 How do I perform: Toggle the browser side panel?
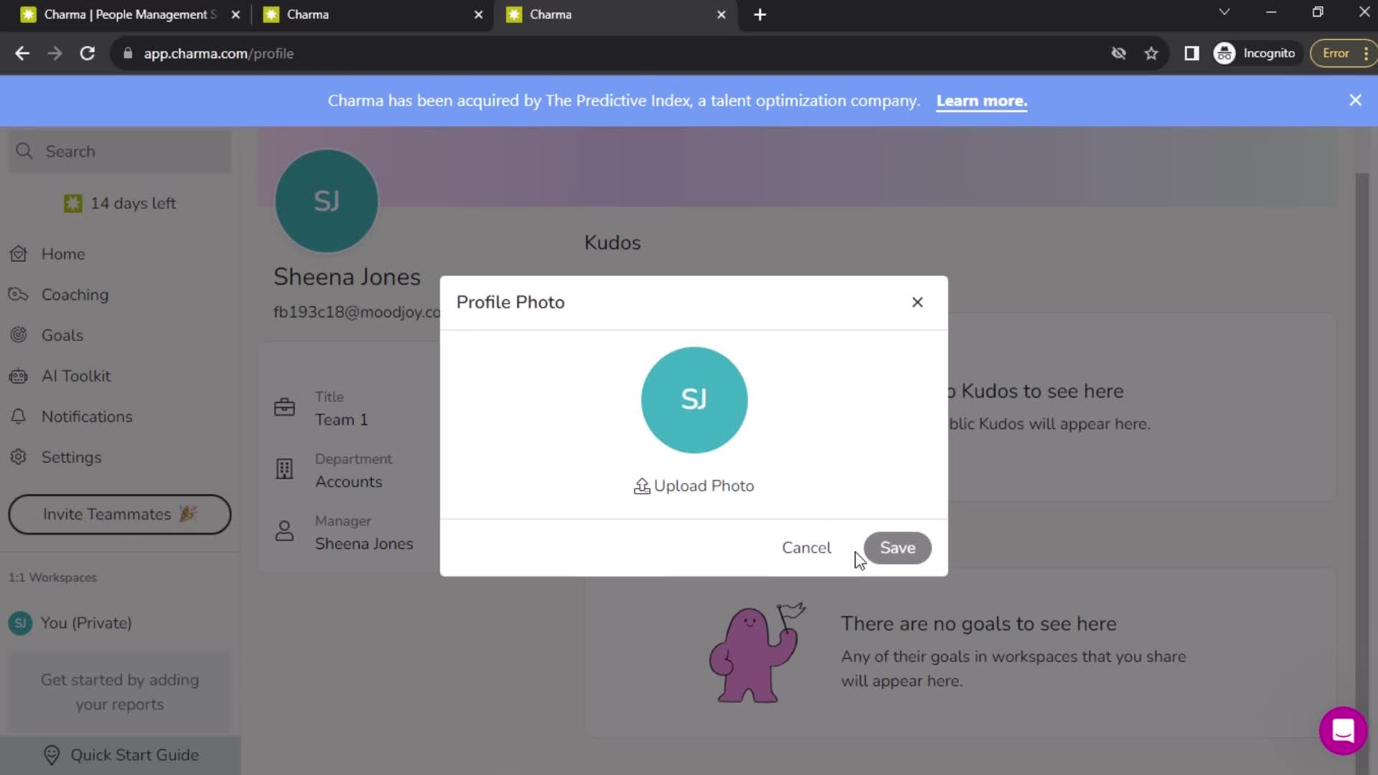pos(1191,53)
